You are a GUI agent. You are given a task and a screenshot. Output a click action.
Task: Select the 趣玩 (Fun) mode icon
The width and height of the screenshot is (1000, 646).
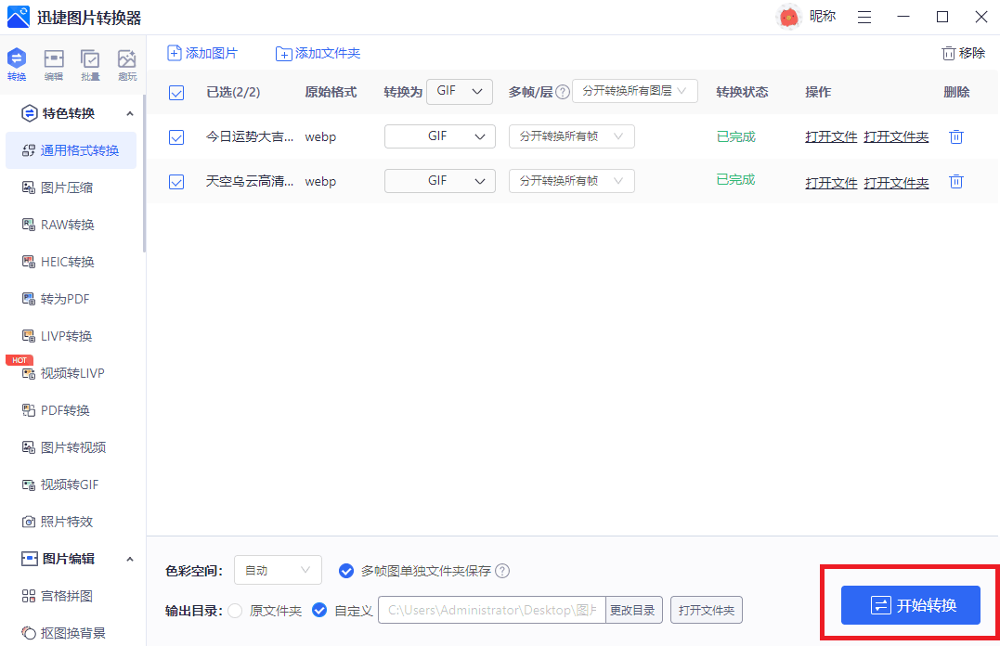pyautogui.click(x=127, y=63)
